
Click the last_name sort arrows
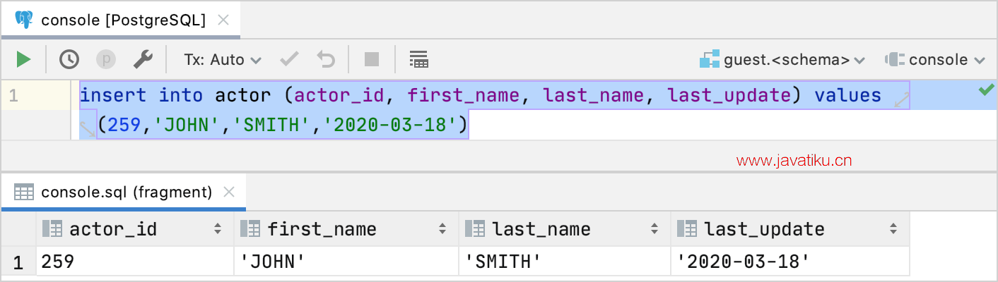click(654, 228)
